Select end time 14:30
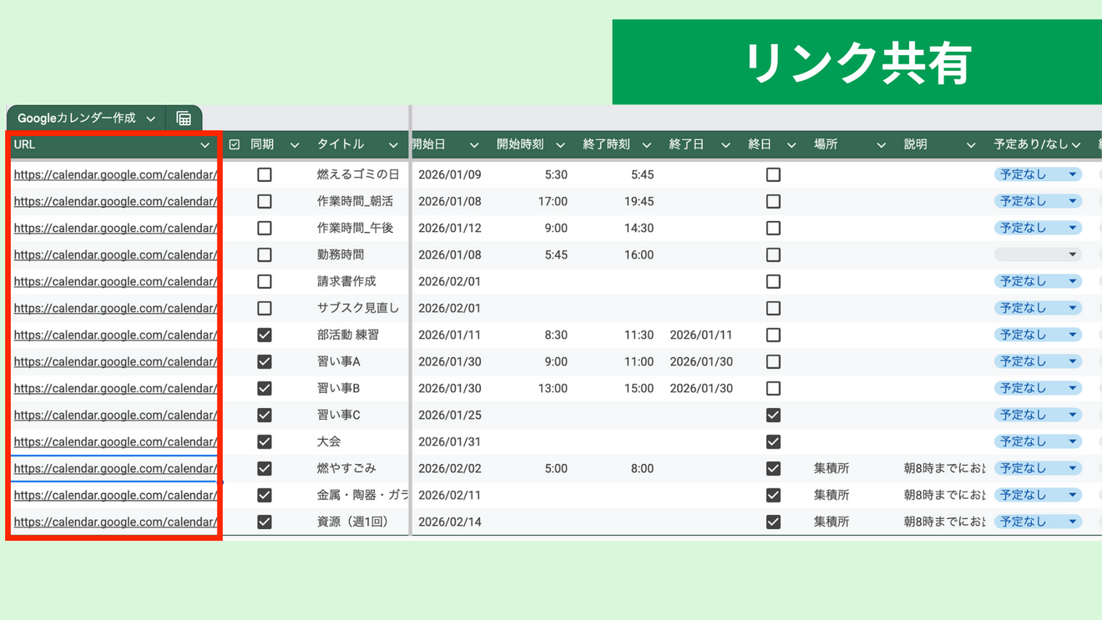1102x620 pixels. pos(639,228)
